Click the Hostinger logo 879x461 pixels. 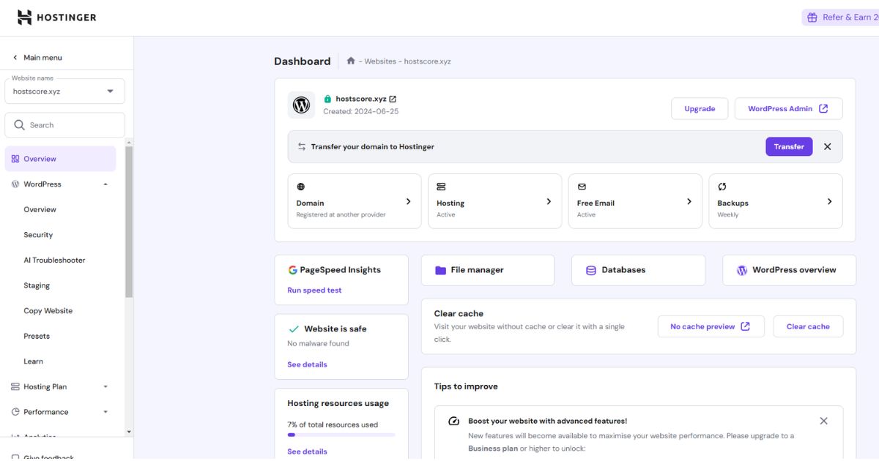56,18
